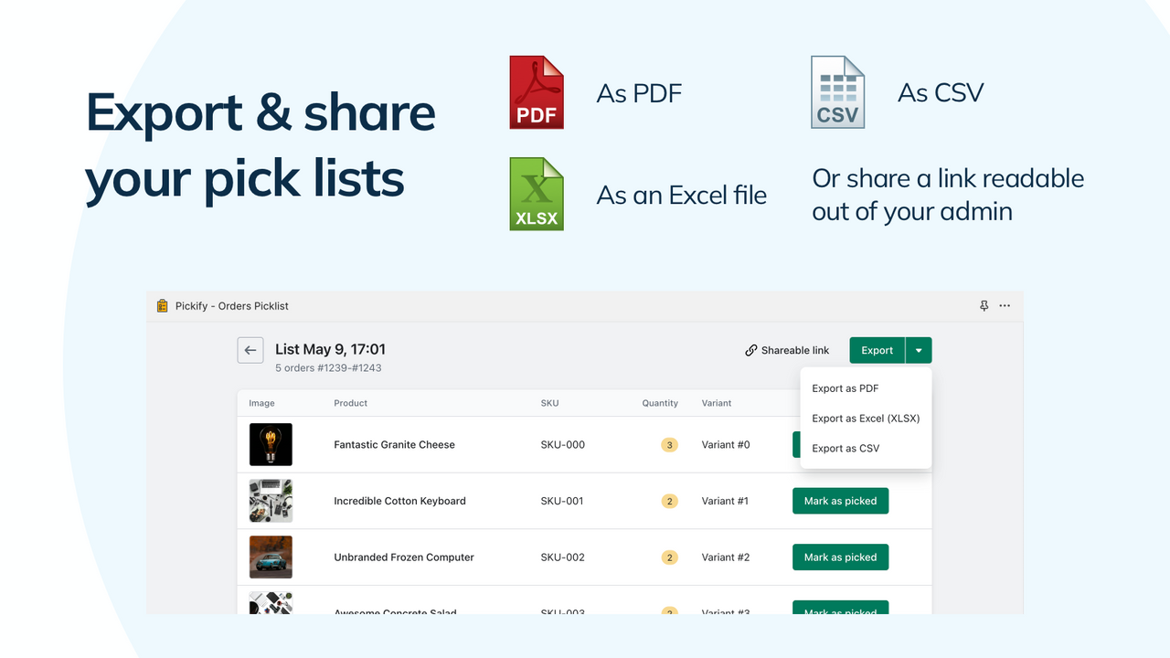Click the back arrow next to the list title
Image resolution: width=1170 pixels, height=658 pixels.
pyautogui.click(x=250, y=350)
